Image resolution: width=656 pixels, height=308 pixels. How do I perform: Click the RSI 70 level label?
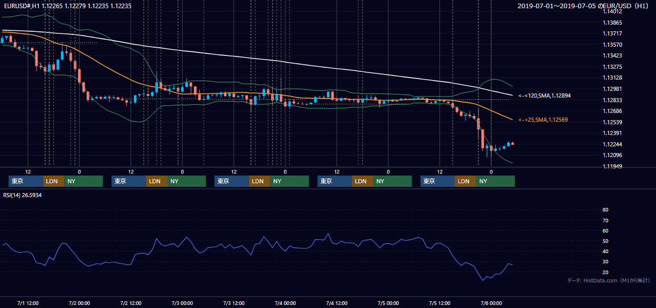pyautogui.click(x=605, y=220)
